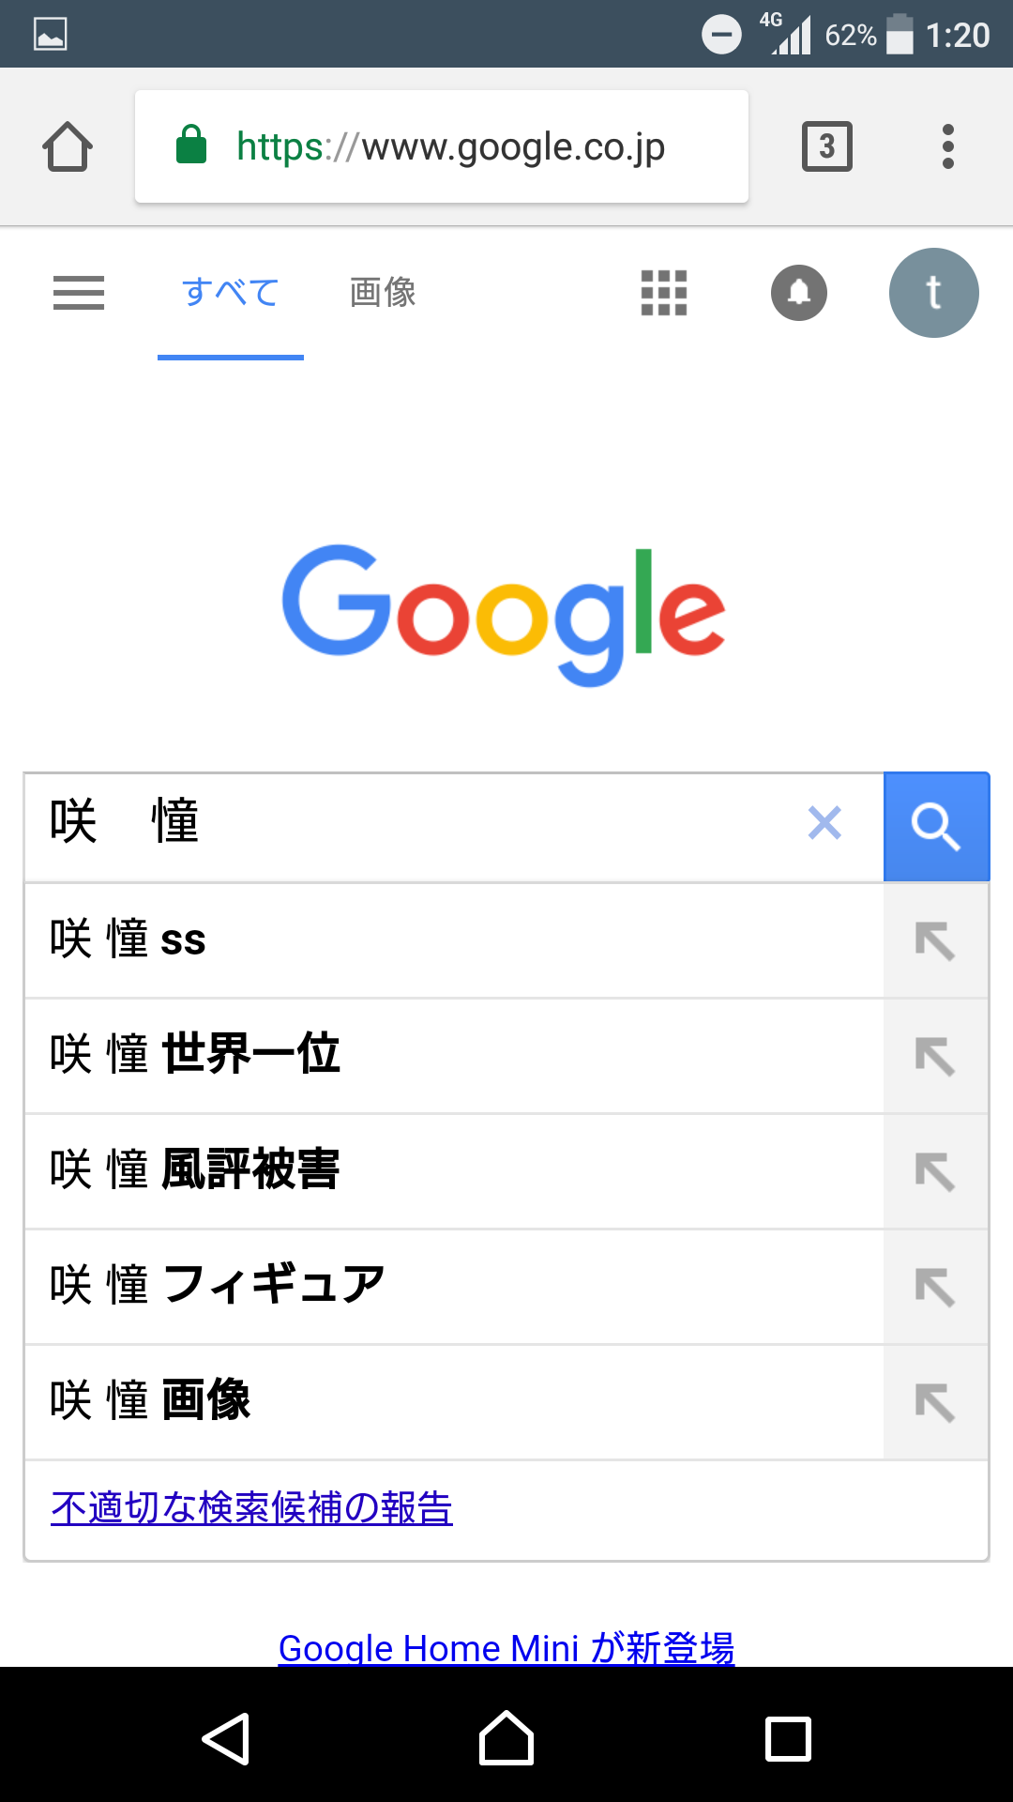Switch to the 画像 tab
Image resolution: width=1013 pixels, height=1802 pixels.
click(383, 293)
